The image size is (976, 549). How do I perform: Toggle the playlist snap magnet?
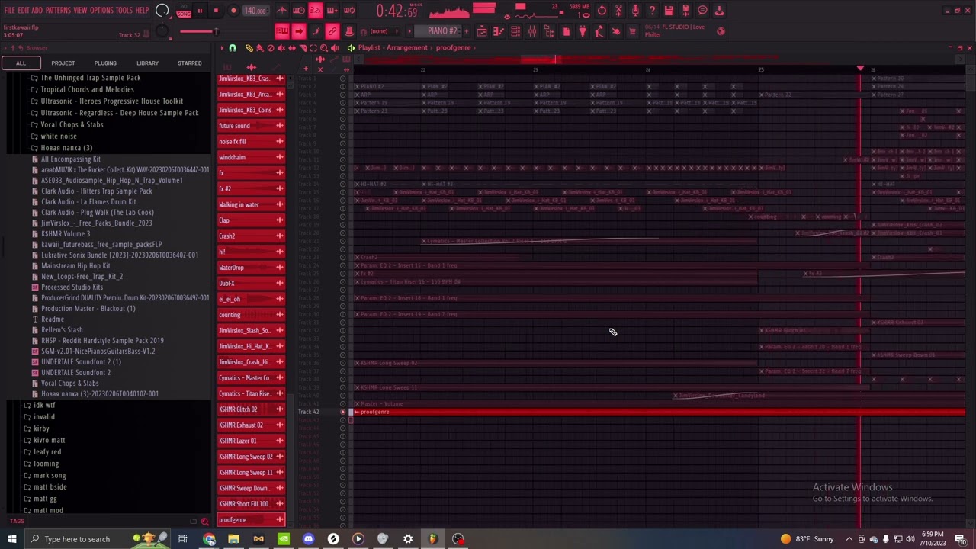[x=233, y=48]
